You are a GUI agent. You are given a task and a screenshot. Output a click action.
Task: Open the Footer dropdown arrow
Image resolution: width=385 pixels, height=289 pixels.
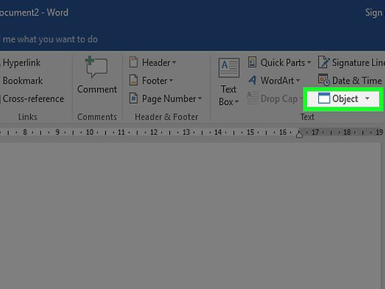(171, 80)
